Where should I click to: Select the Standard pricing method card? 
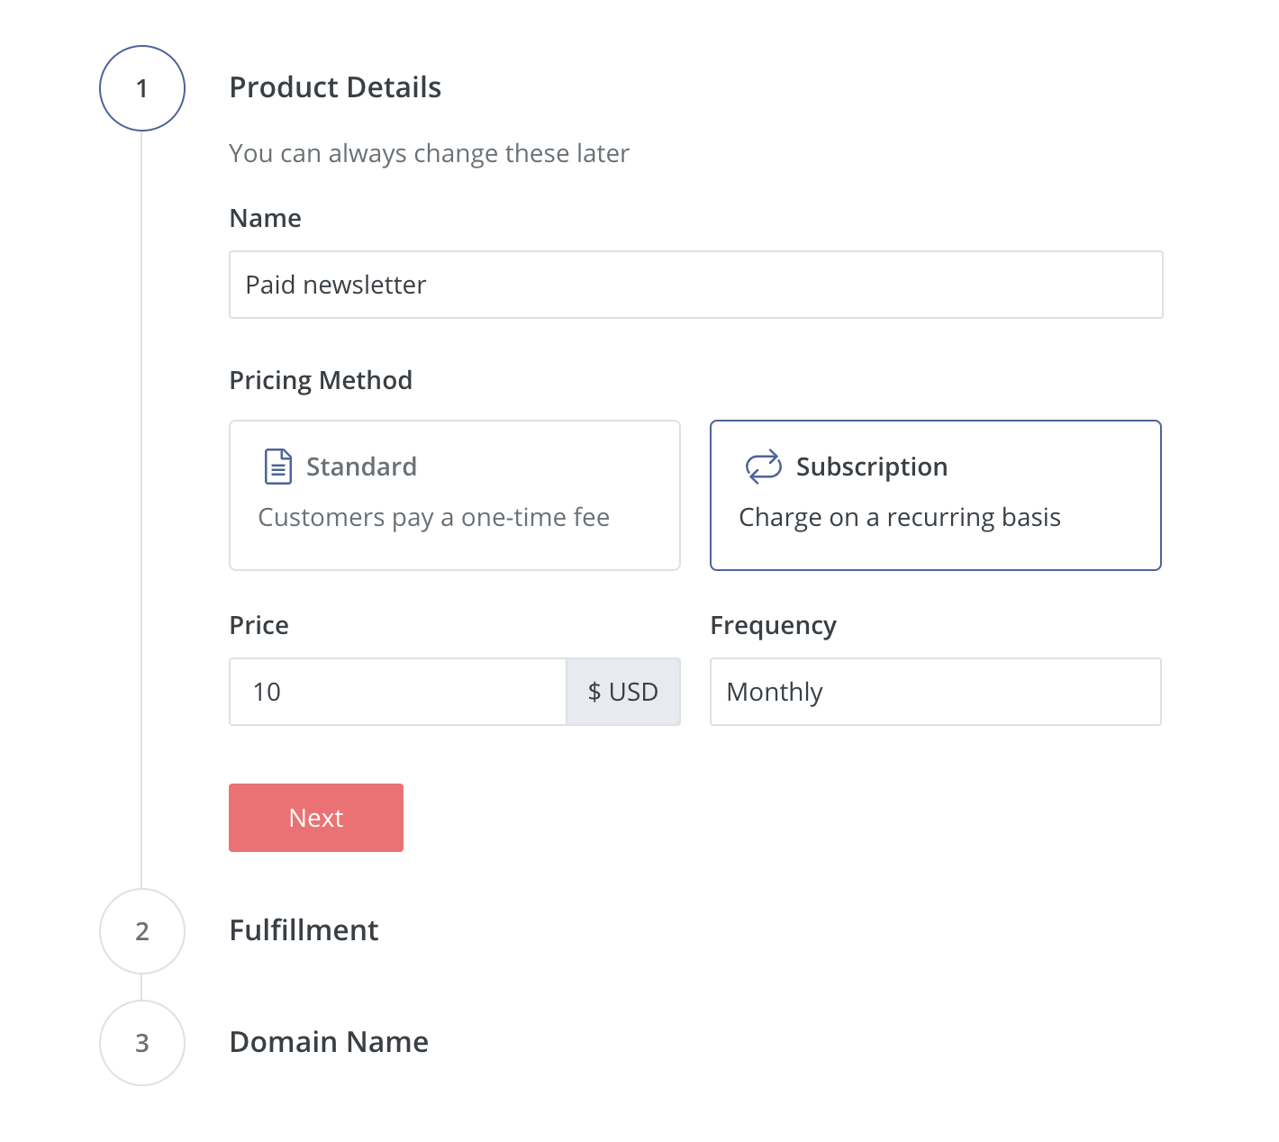(x=454, y=494)
